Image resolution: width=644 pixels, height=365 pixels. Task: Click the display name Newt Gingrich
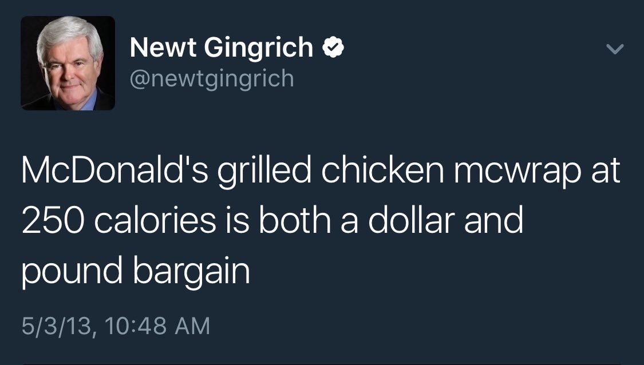click(x=222, y=48)
